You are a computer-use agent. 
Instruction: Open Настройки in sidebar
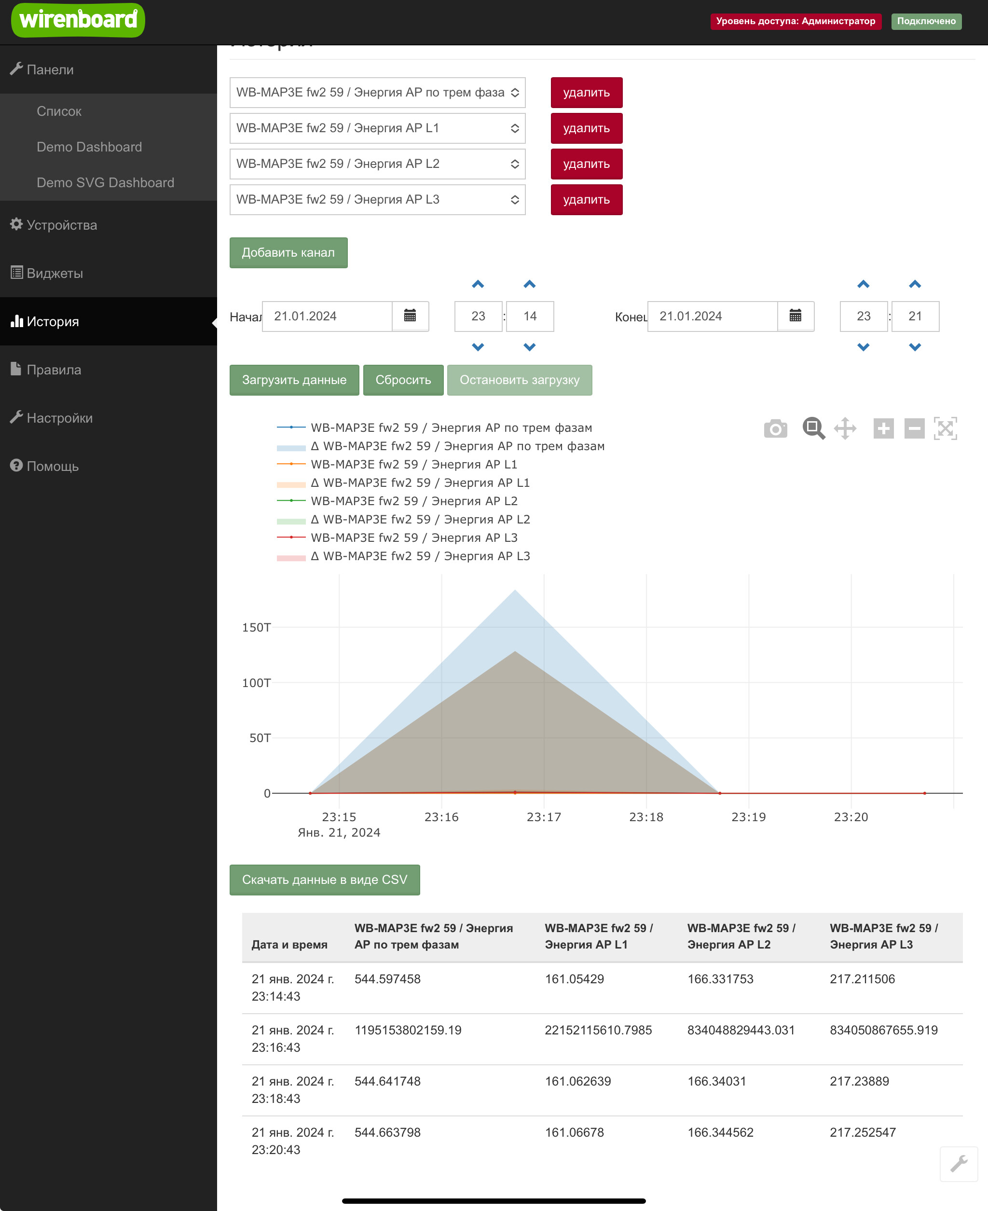tap(108, 418)
